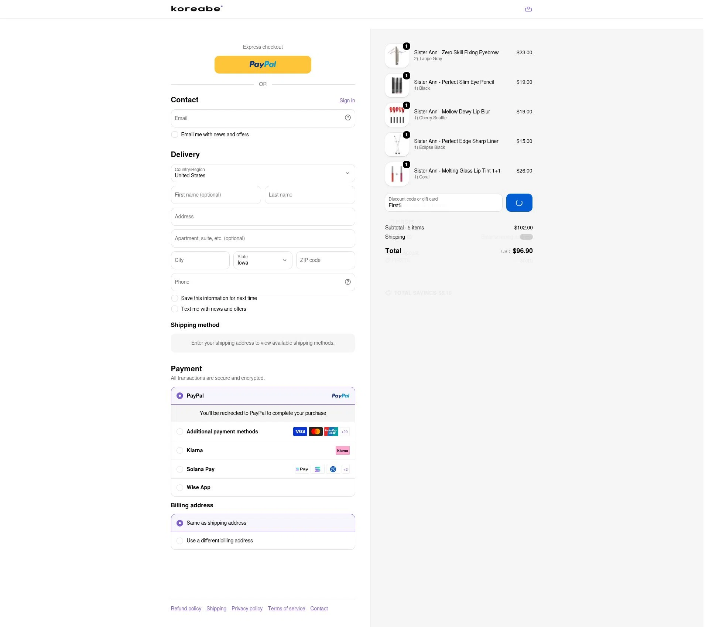709x627 pixels.
Task: Select Solana Pay payment option
Action: tap(263, 469)
